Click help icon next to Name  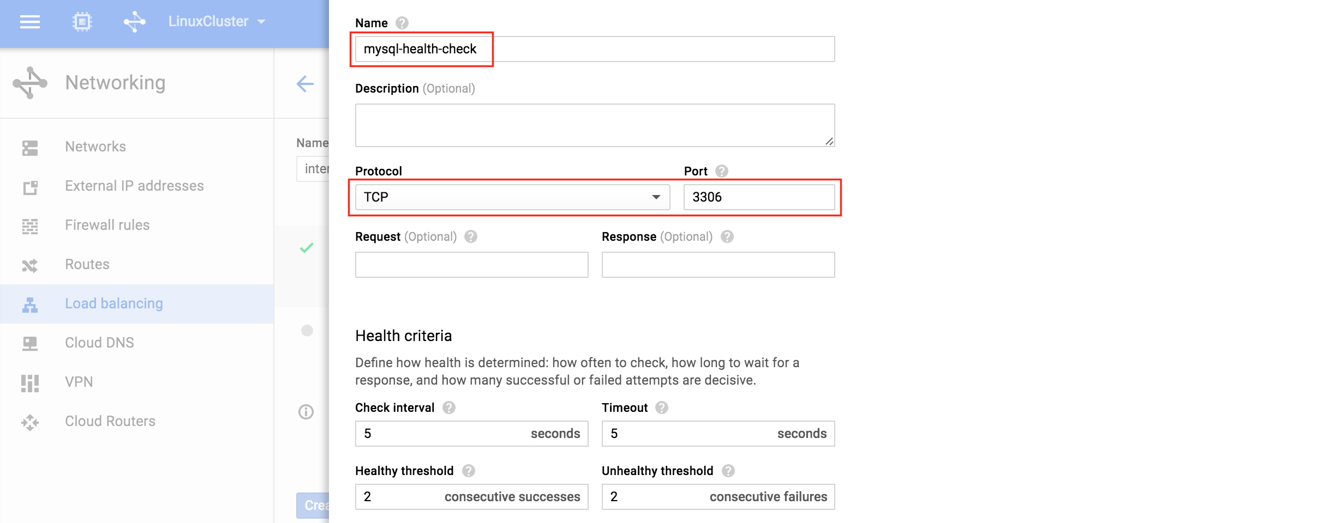coord(402,23)
